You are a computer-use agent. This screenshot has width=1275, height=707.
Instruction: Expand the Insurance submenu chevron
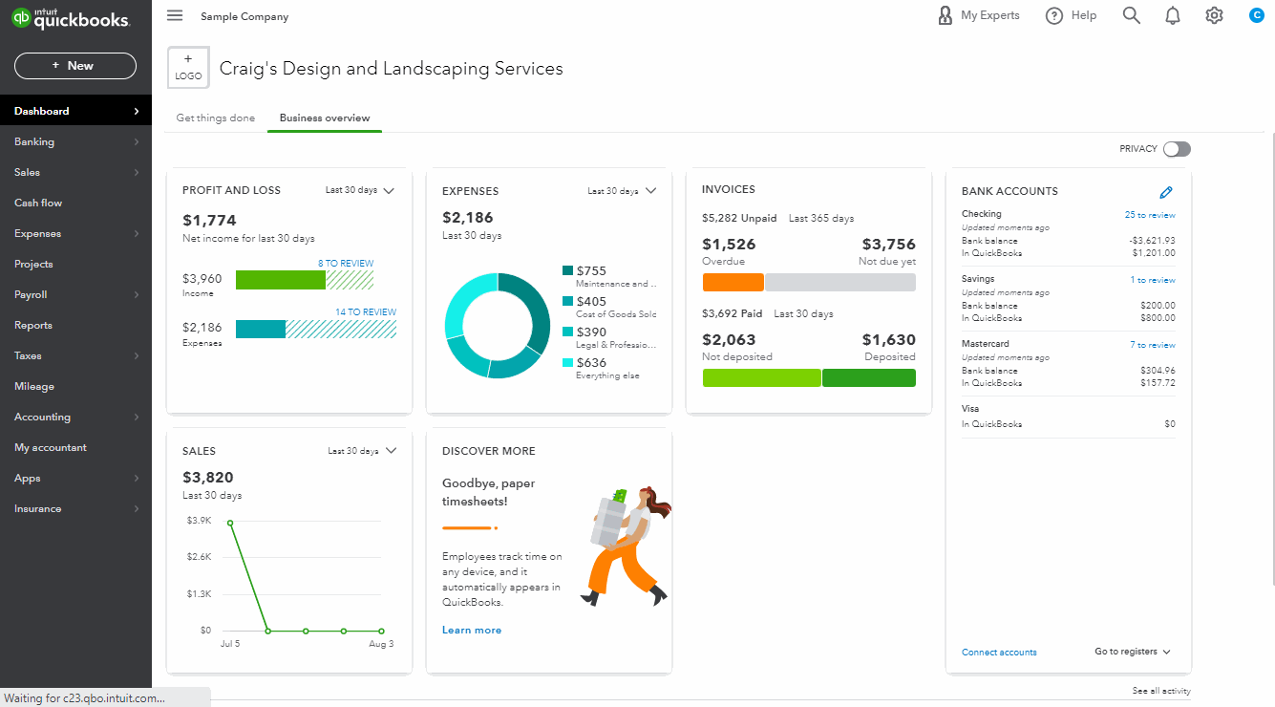pos(137,508)
